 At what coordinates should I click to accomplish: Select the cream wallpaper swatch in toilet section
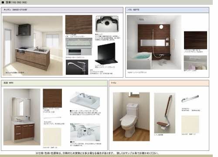190,124
